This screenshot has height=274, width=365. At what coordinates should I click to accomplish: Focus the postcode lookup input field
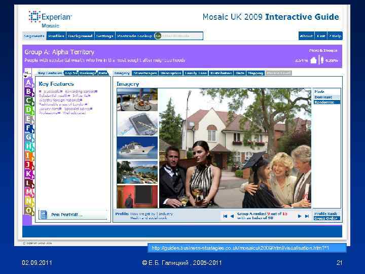[181, 36]
